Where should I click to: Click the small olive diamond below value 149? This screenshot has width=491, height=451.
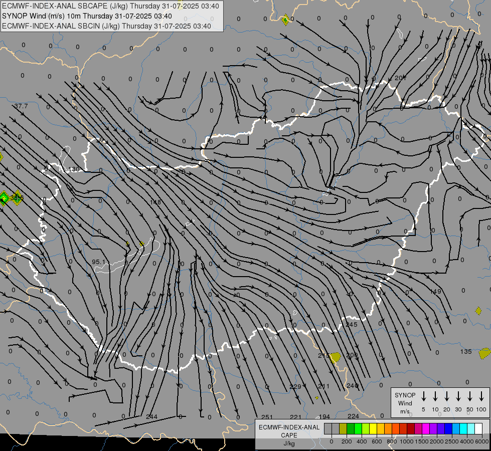(478, 311)
